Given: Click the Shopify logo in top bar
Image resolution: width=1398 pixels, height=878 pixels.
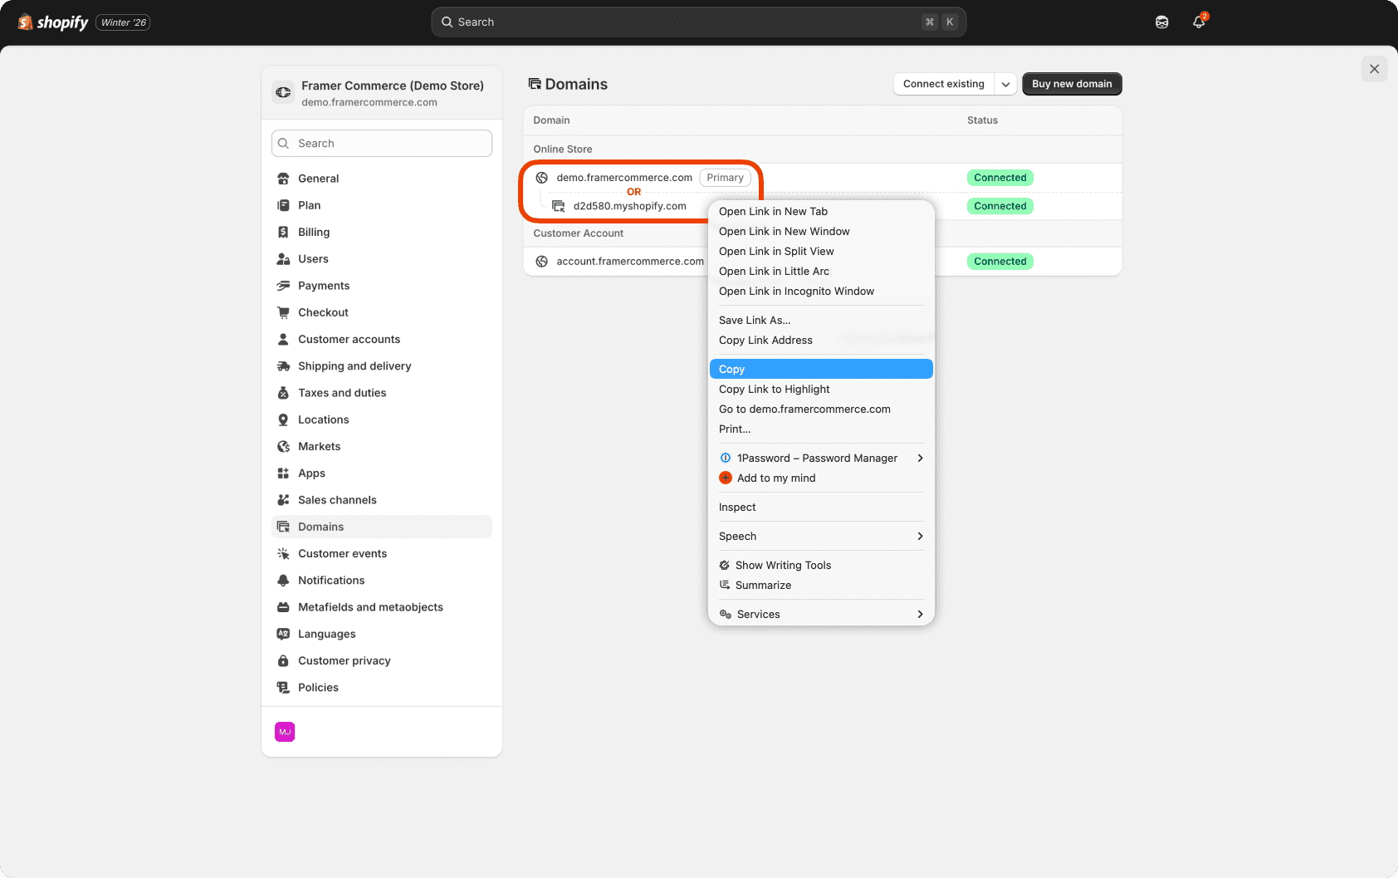Looking at the screenshot, I should pos(53,22).
